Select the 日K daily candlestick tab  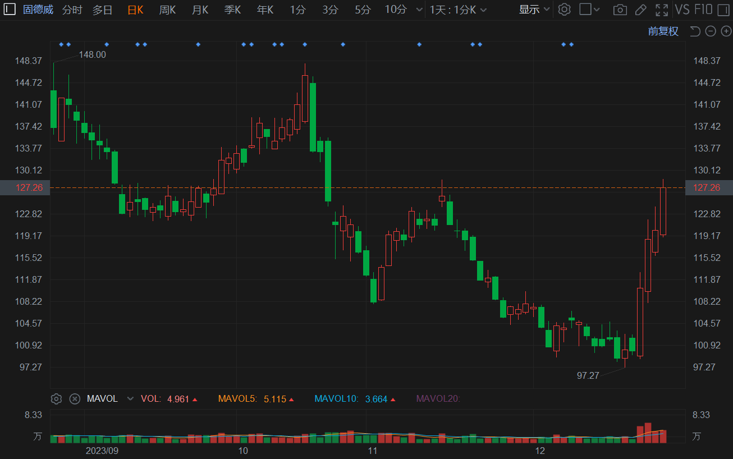[135, 10]
